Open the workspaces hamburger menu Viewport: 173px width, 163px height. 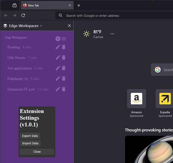pos(64,39)
